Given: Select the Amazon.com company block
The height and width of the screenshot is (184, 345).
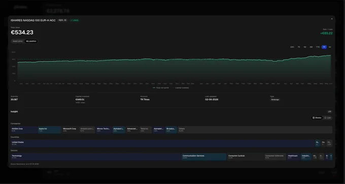Looking at the screenshot, I should [x=87, y=130].
